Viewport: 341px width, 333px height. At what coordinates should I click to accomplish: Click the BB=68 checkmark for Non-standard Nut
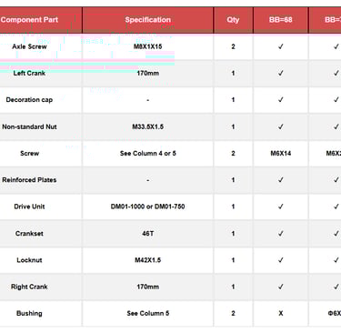pos(281,126)
